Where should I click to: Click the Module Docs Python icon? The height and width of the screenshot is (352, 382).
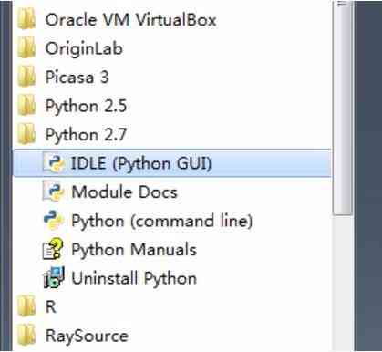(x=54, y=192)
